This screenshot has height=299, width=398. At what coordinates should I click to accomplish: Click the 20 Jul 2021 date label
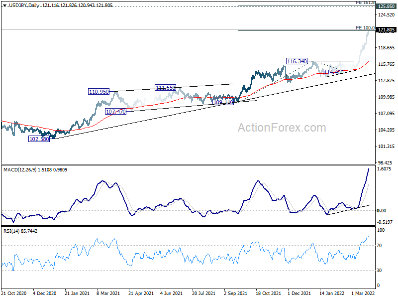(x=203, y=294)
